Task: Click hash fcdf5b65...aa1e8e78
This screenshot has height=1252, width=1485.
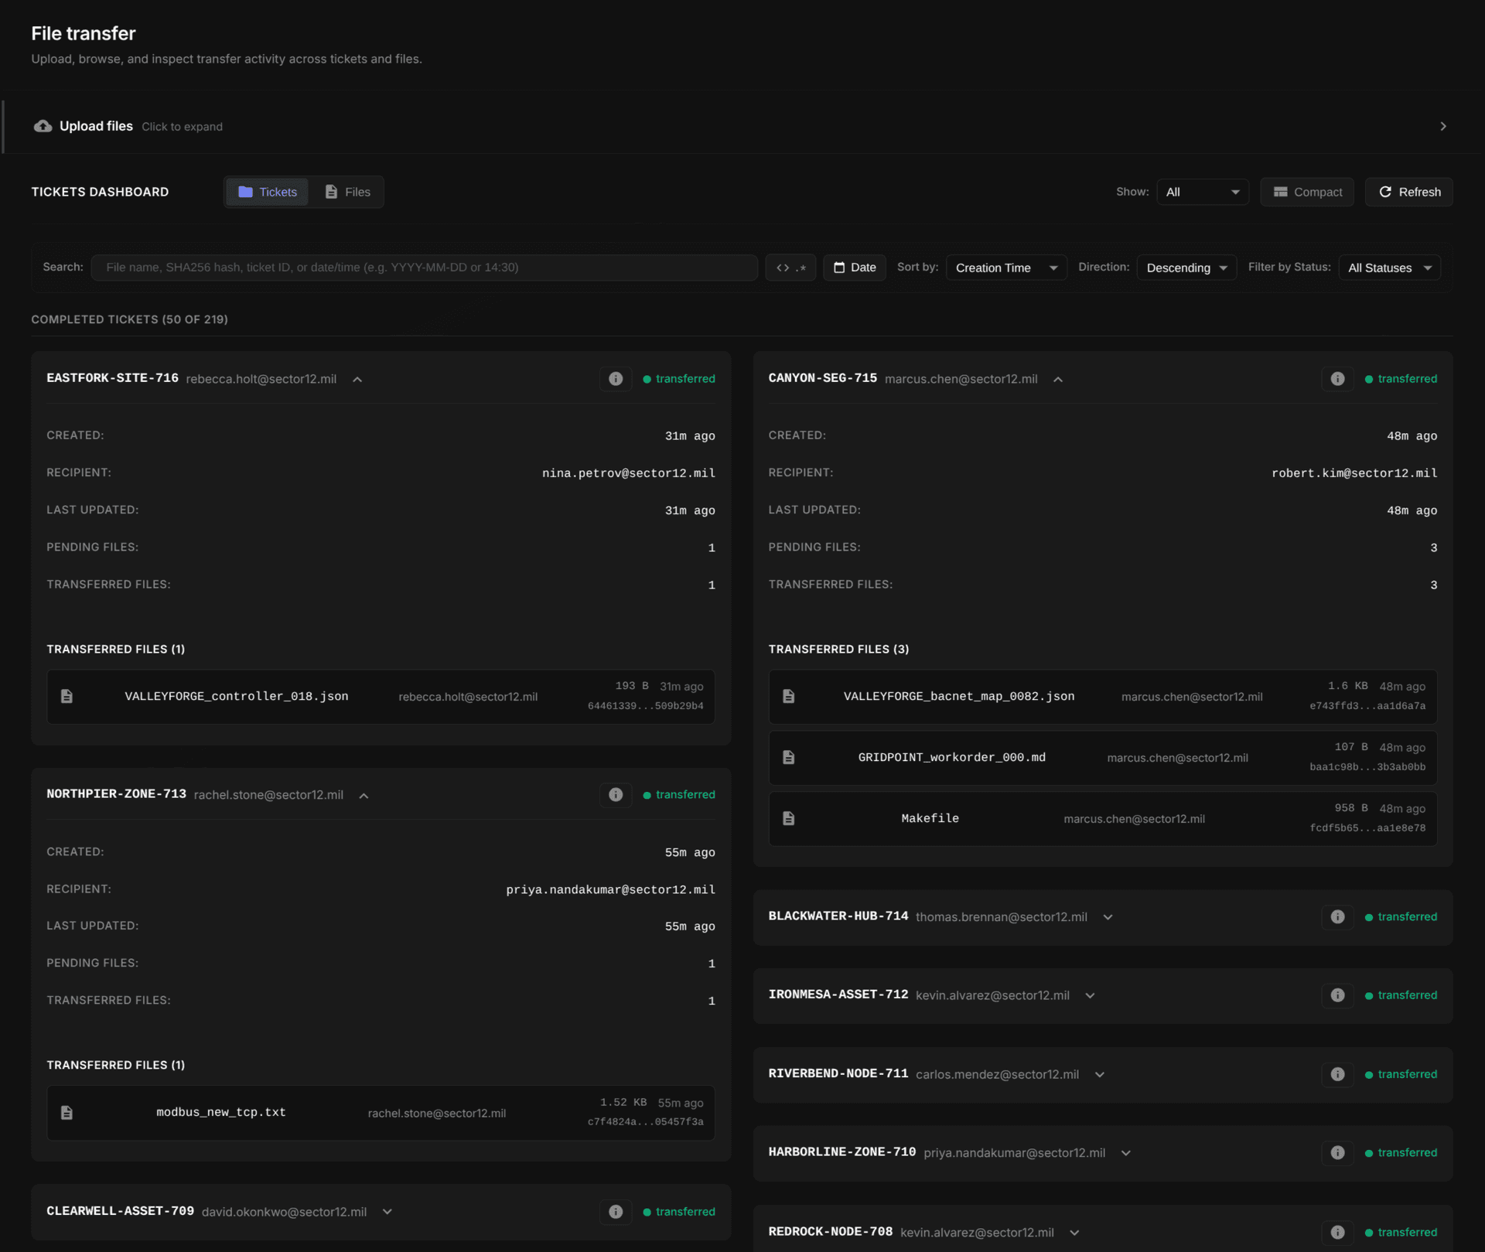Action: pos(1367,829)
